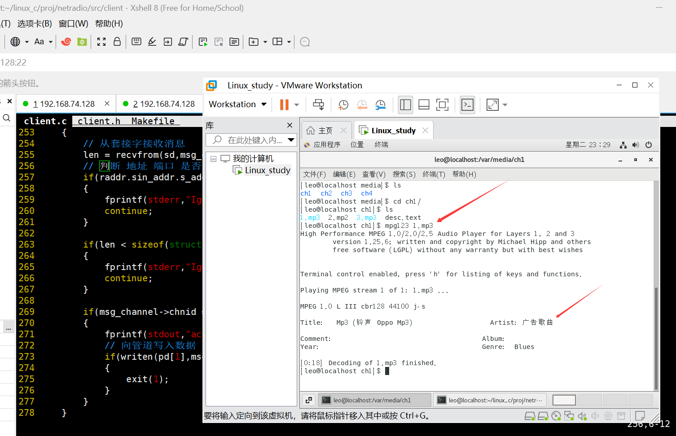The height and width of the screenshot is (436, 676).
Task: Open the chat bubble icon in Xshell toolbar
Action: [305, 42]
